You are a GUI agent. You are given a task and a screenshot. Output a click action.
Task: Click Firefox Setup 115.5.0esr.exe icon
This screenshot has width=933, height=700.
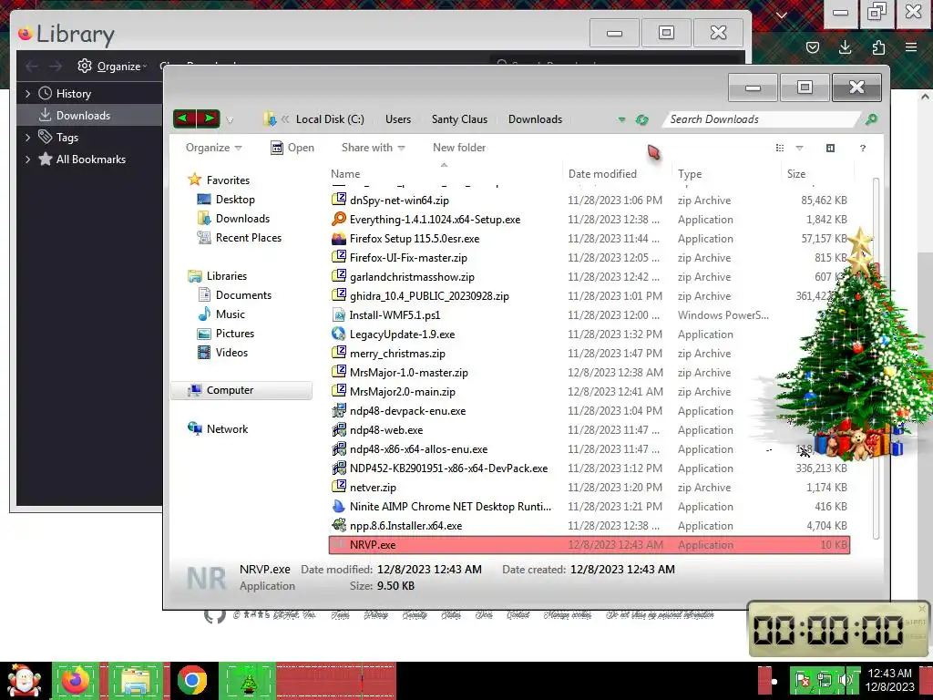[339, 238]
